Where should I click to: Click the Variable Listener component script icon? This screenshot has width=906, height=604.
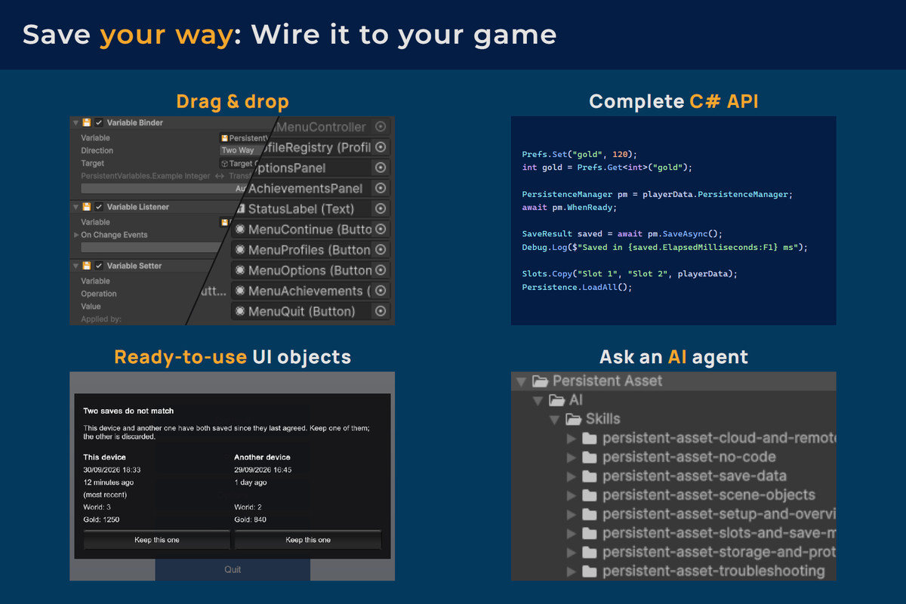(87, 207)
